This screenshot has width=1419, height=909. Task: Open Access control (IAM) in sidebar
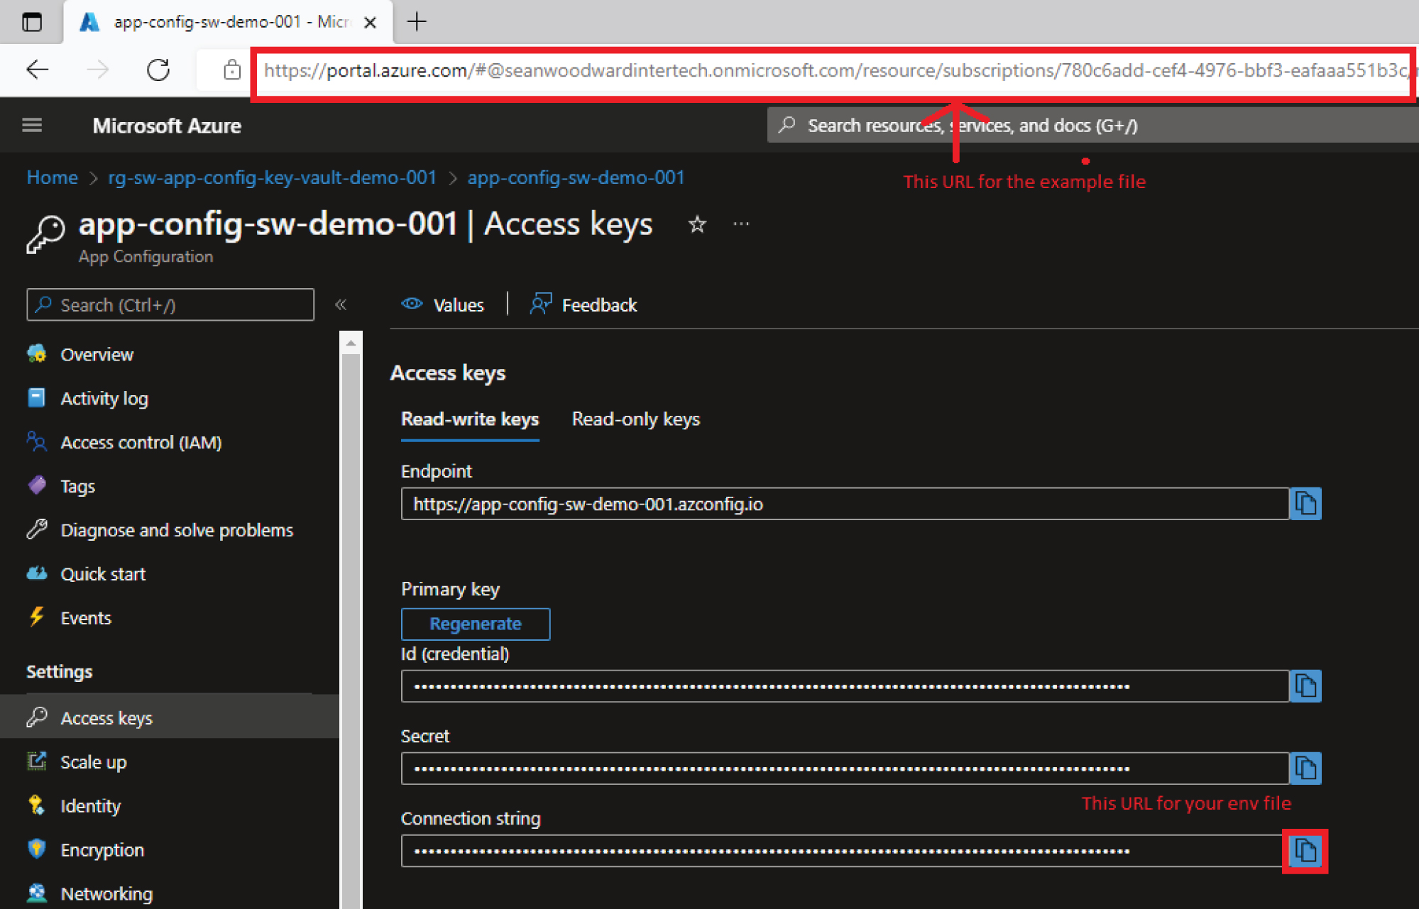point(141,443)
